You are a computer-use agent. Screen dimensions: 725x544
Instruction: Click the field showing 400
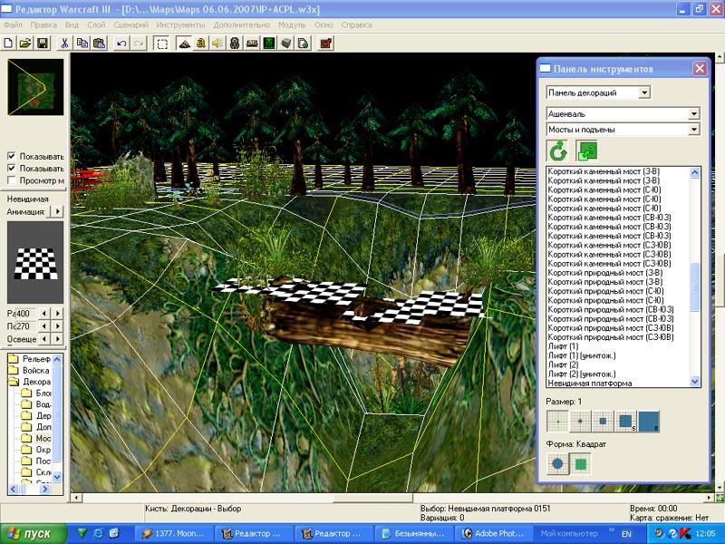pos(26,313)
